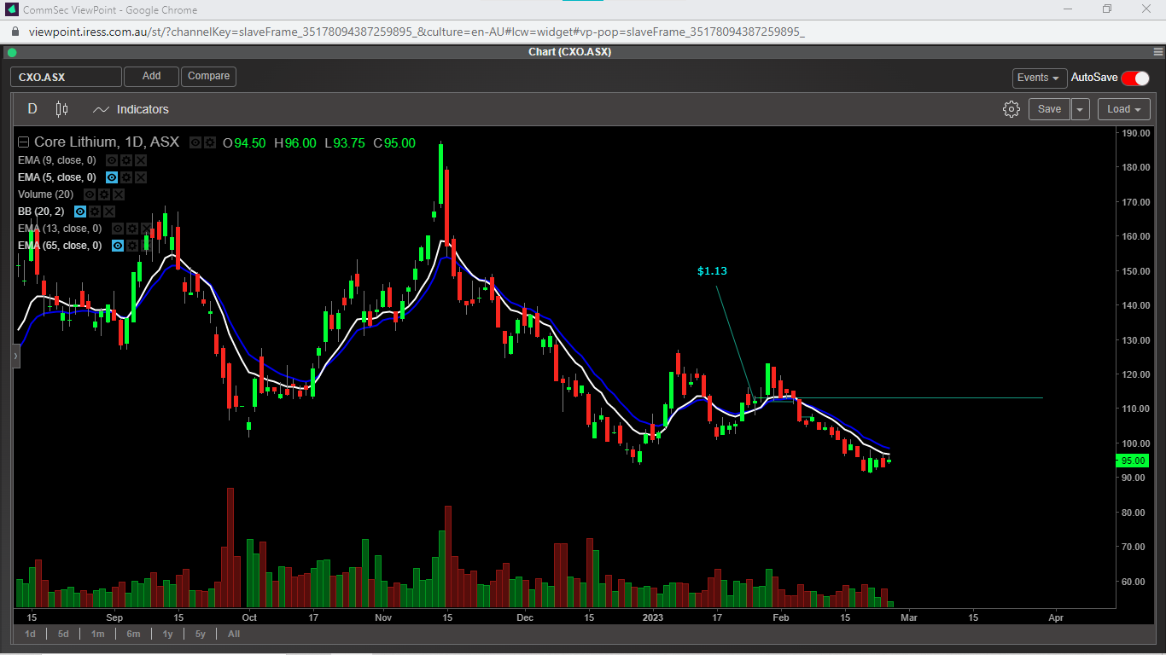1166x655 pixels.
Task: Click the $1.13 chart annotation label
Action: coord(712,271)
